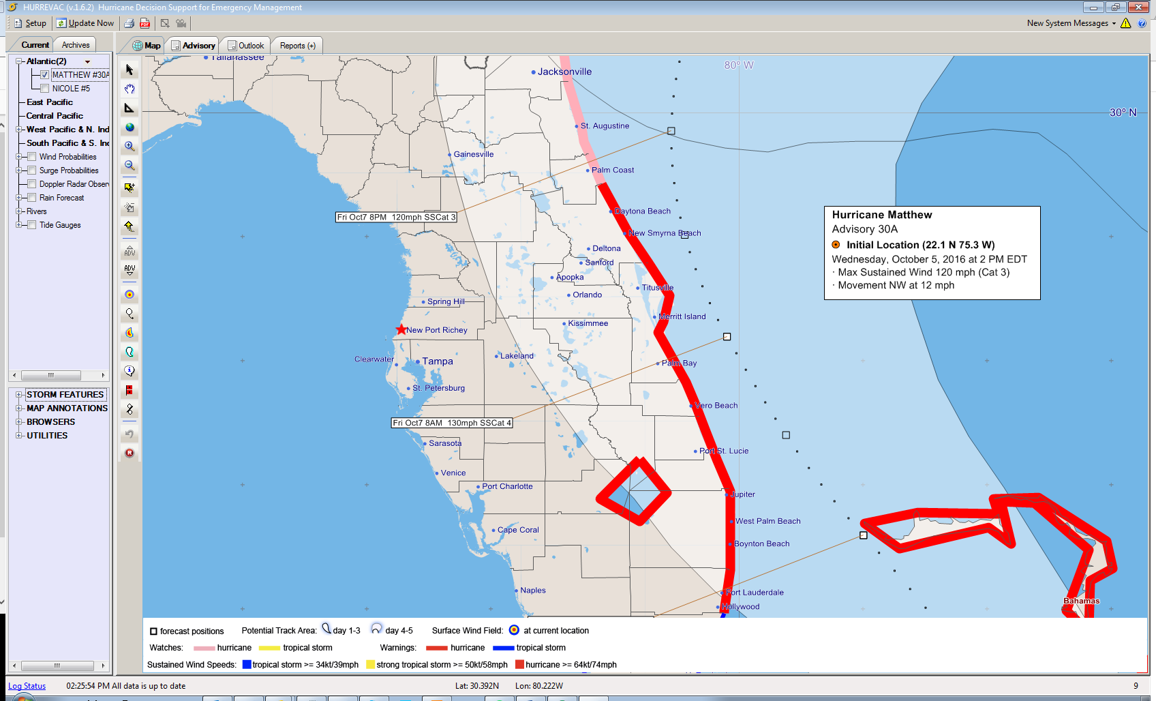The height and width of the screenshot is (701, 1156).
Task: Export to PDF using the PDF icon
Action: click(x=144, y=23)
